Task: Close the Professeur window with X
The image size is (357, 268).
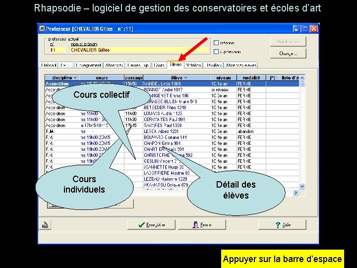Action: (x=314, y=29)
